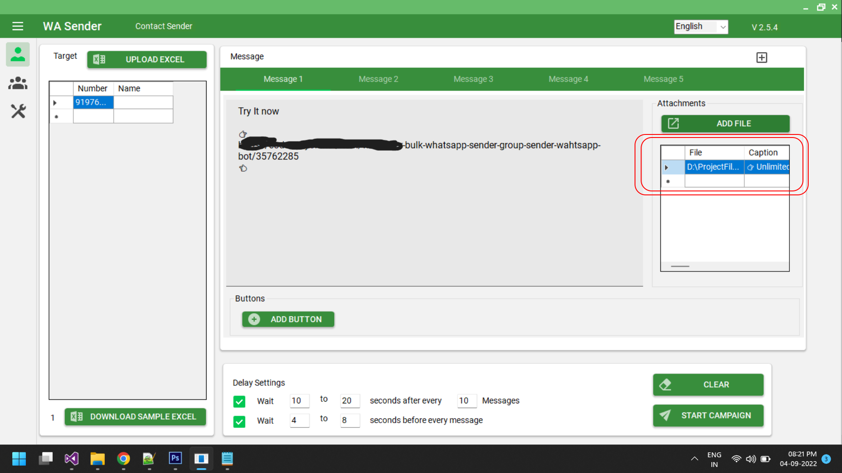Click the attachments list horizontal scrollbar
The width and height of the screenshot is (842, 473).
tap(680, 266)
